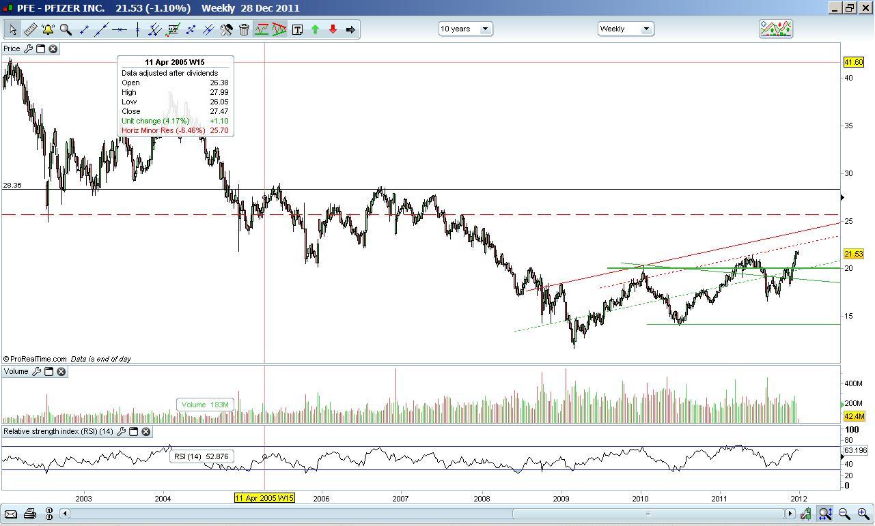Select the arrow cursor tool
This screenshot has height=526, width=875.
pos(12,29)
